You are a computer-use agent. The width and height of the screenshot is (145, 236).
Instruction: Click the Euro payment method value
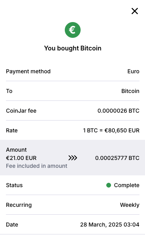[x=133, y=71]
